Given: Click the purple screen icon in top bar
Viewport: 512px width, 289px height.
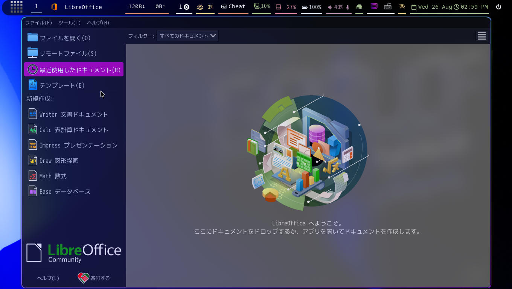Looking at the screenshot, I should click(374, 6).
